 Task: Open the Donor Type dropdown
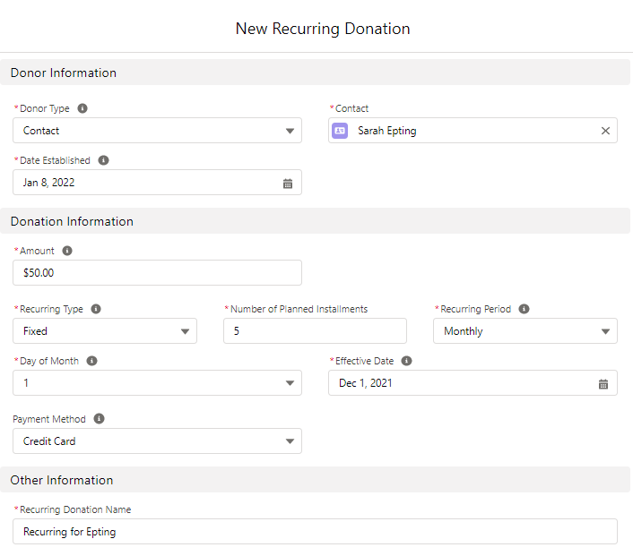157,131
